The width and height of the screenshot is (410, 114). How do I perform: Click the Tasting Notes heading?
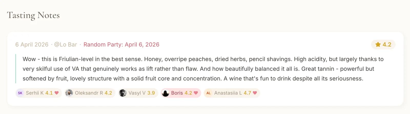(x=33, y=15)
